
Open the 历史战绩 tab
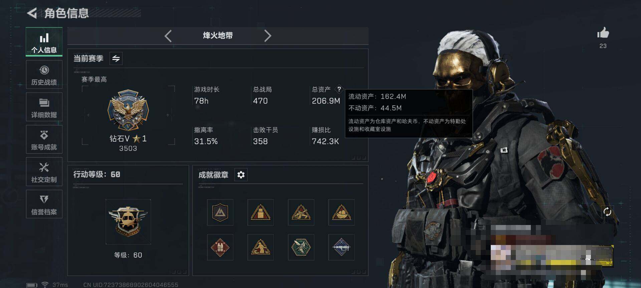pos(44,75)
